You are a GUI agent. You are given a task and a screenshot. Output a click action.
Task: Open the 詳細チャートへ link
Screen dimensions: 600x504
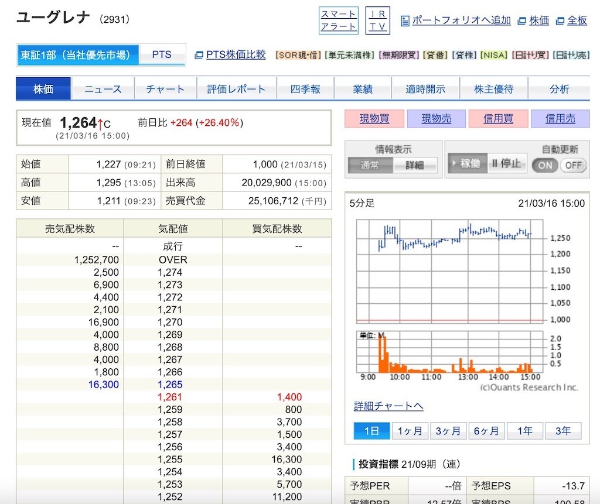388,406
